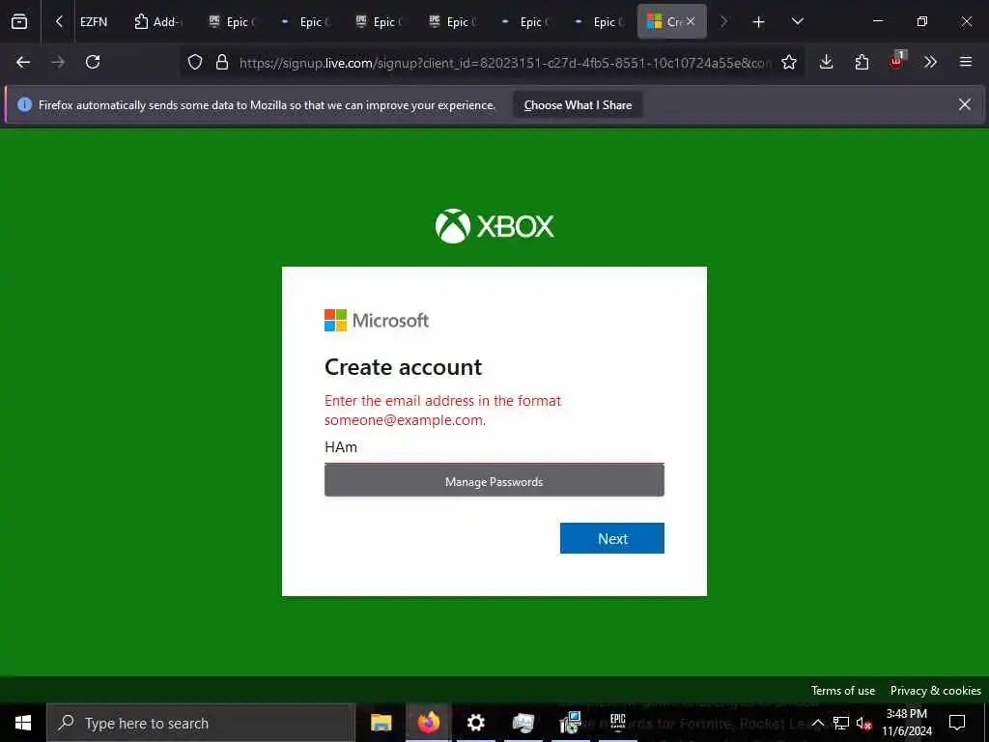Click the Microsoft logo

[377, 321]
